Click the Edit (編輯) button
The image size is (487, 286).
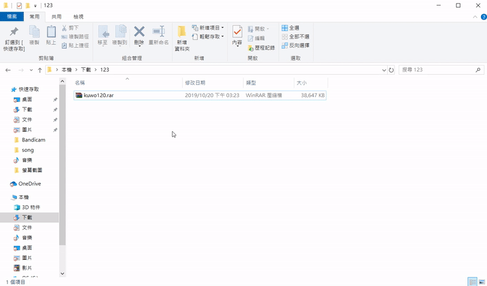[x=256, y=38]
